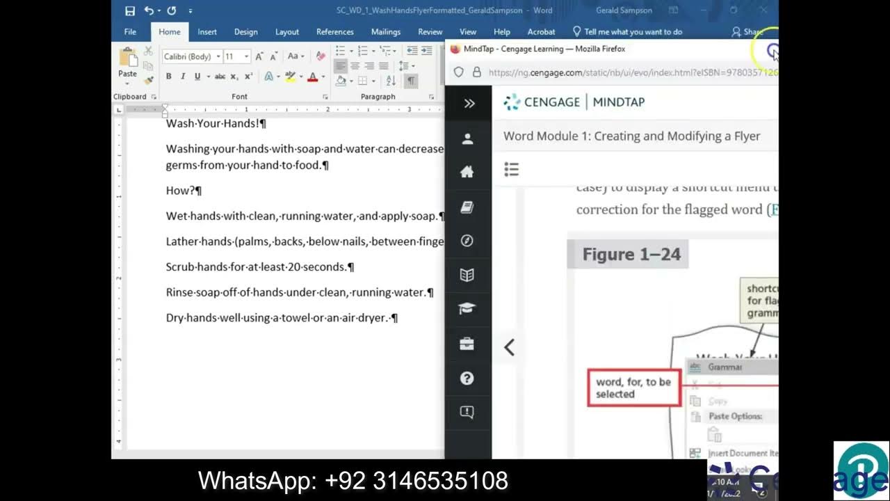Open MindTap table of contents list icon

(512, 169)
